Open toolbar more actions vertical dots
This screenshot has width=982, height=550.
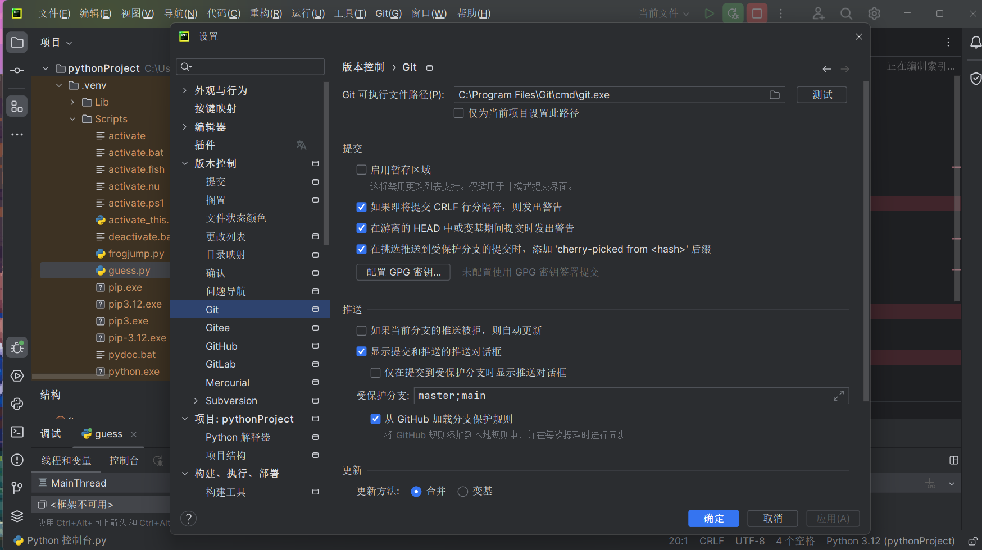tap(781, 13)
